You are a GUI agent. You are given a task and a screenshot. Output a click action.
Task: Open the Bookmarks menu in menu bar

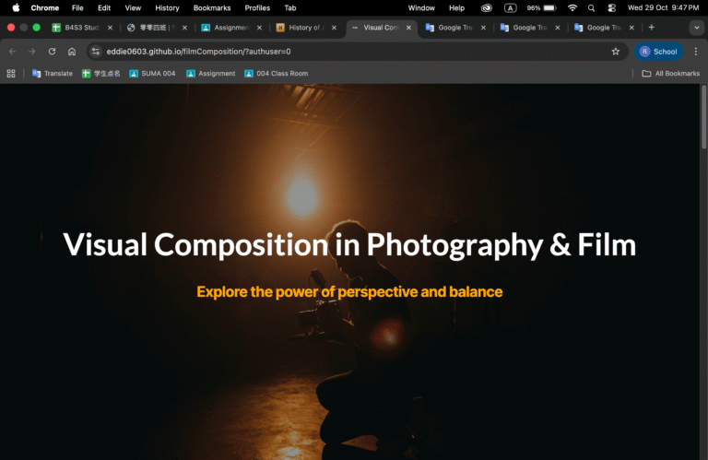point(212,7)
